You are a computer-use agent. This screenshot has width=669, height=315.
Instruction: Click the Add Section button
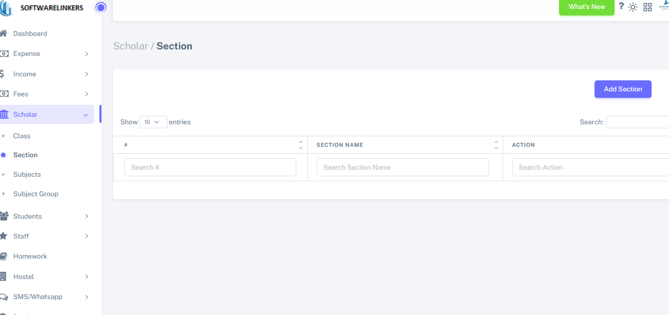[623, 89]
